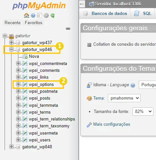Click the wpsi_users table icon
156x160 pixels.
(25, 140)
